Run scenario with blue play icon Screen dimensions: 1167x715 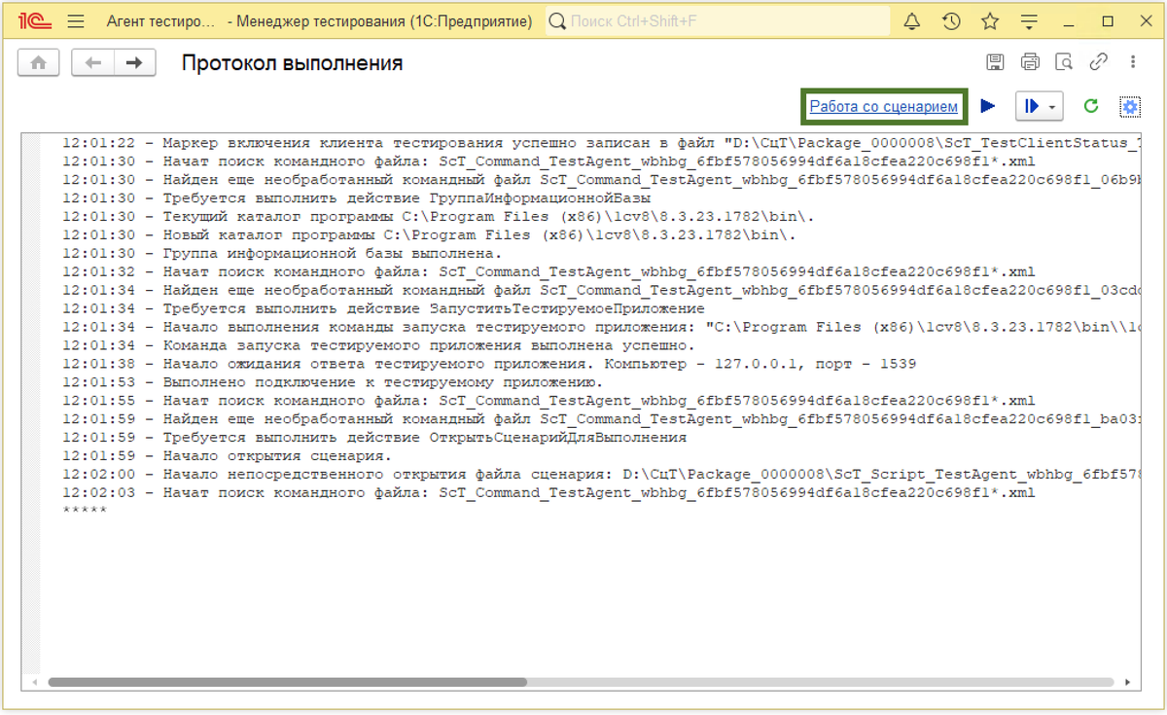tap(988, 106)
